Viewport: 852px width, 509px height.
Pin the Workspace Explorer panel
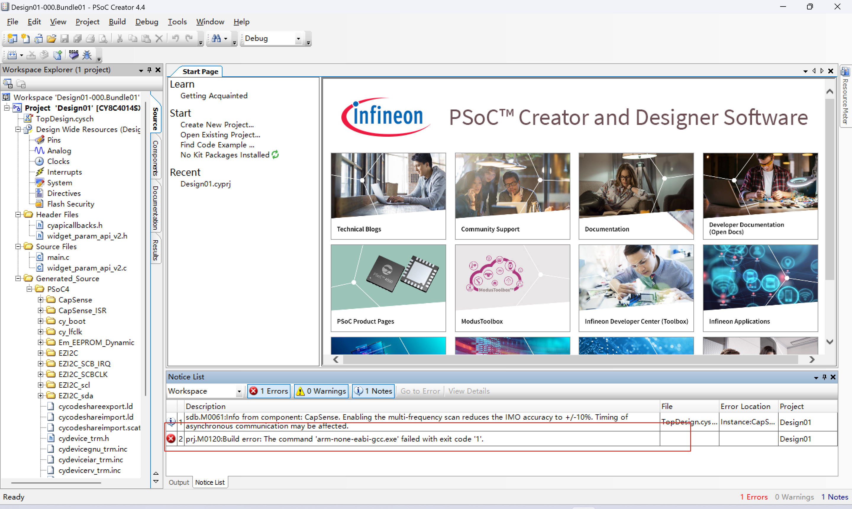coord(149,70)
